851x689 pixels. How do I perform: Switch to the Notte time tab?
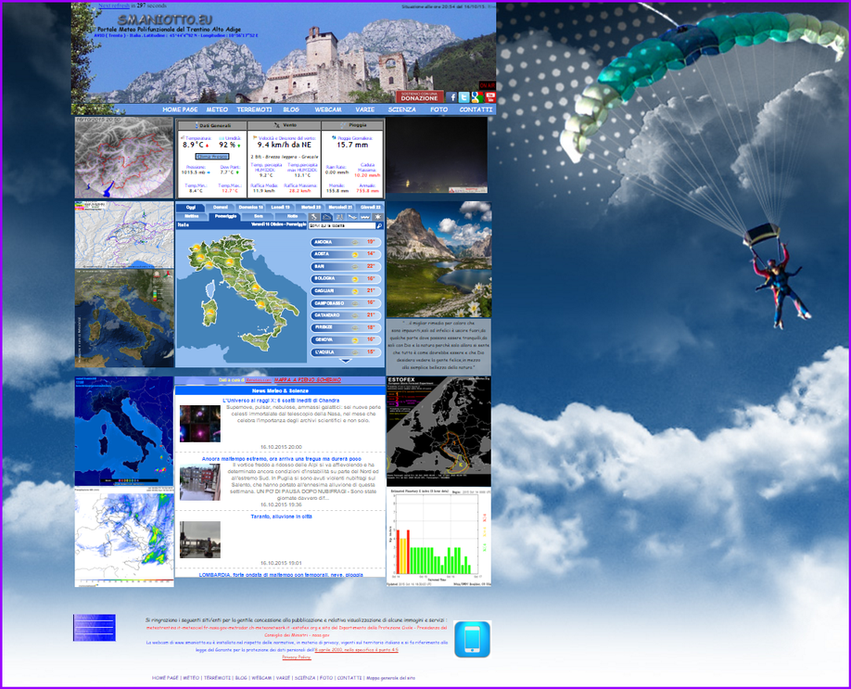pyautogui.click(x=292, y=217)
